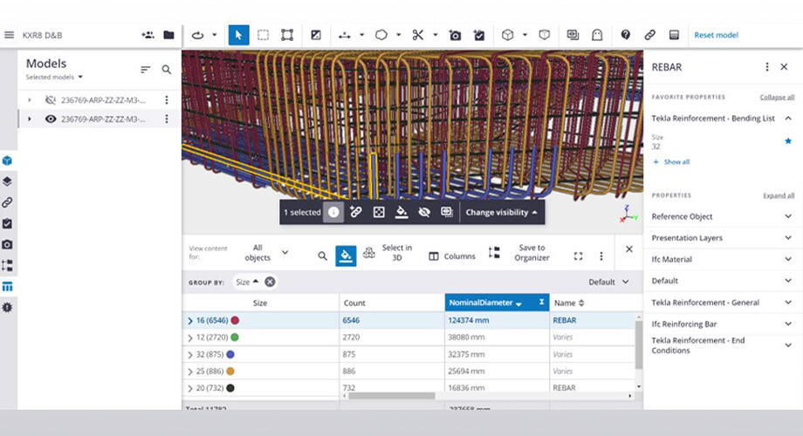Image resolution: width=803 pixels, height=436 pixels.
Task: Click the table's horizontal scrollbar
Action: [x=392, y=396]
